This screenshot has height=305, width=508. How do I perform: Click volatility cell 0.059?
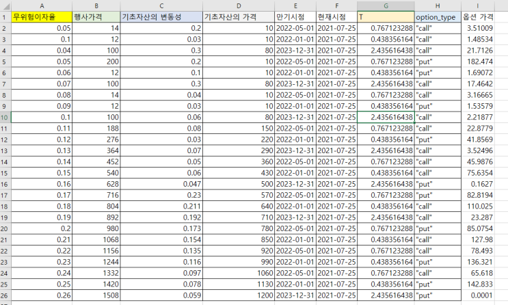161,295
